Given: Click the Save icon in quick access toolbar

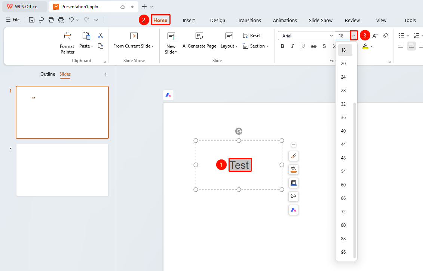Looking at the screenshot, I should pyautogui.click(x=31, y=20).
